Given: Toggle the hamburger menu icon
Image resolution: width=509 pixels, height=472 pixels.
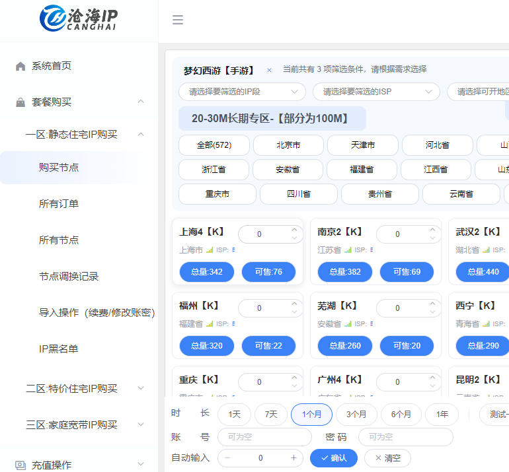Looking at the screenshot, I should point(178,20).
